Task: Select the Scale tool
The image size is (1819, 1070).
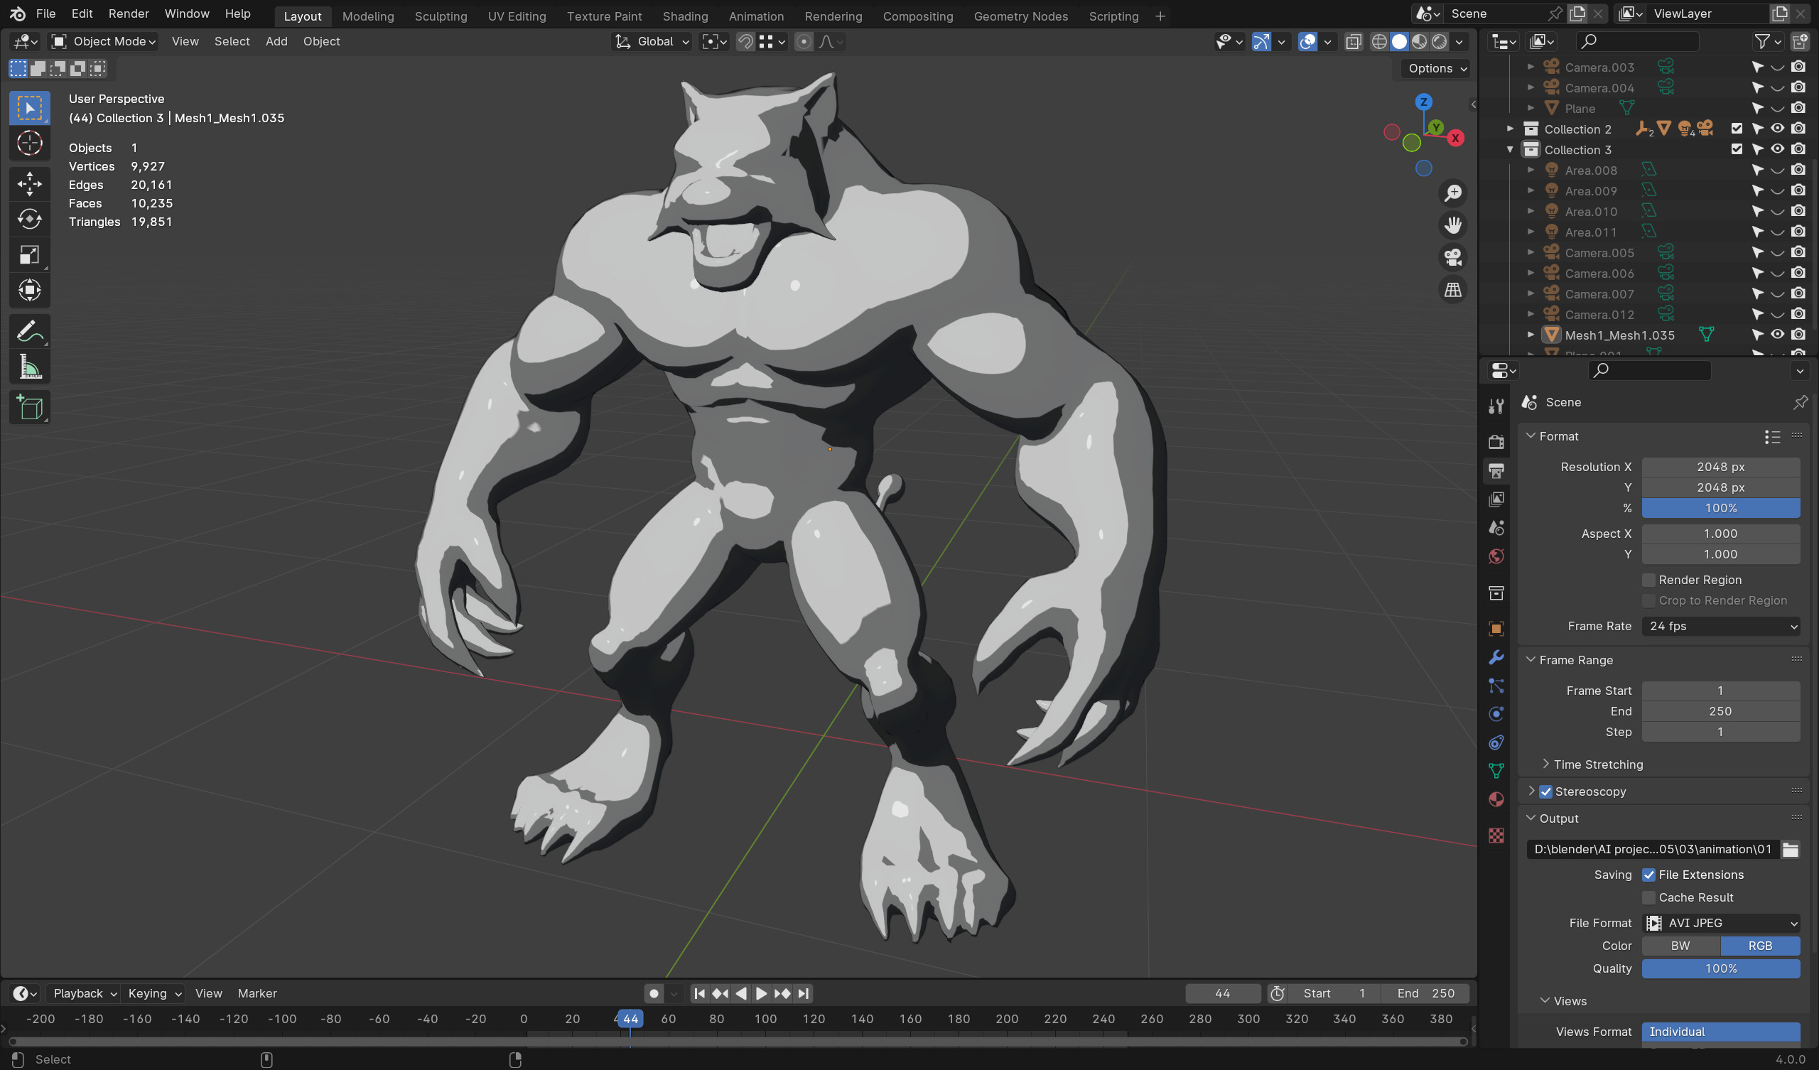Action: tap(30, 254)
